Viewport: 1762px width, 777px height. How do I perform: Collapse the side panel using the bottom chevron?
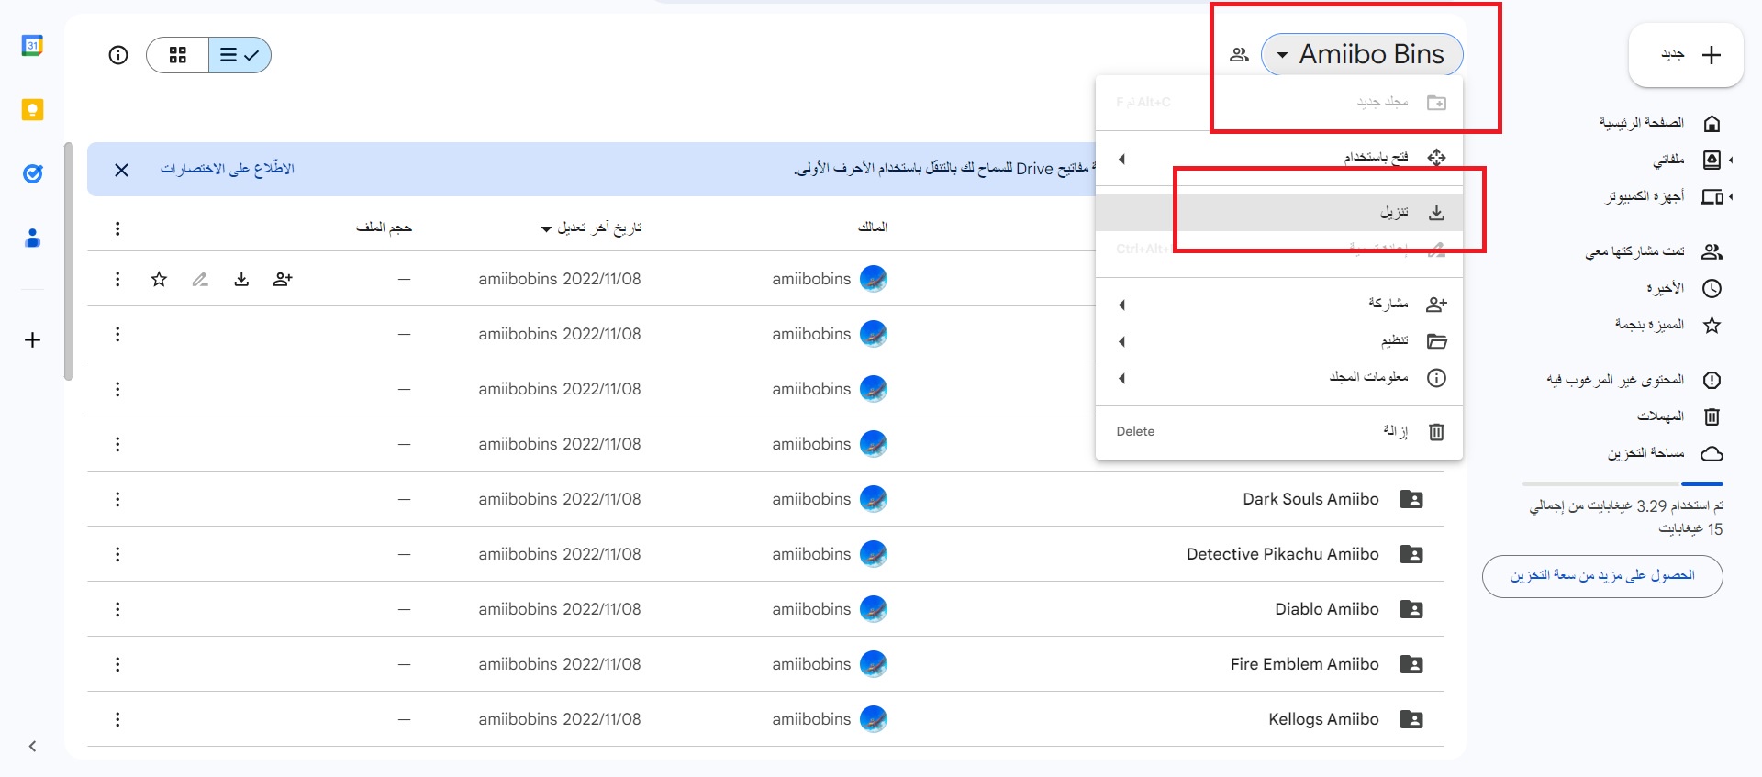(32, 746)
